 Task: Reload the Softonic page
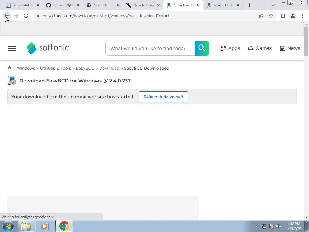click(26, 16)
